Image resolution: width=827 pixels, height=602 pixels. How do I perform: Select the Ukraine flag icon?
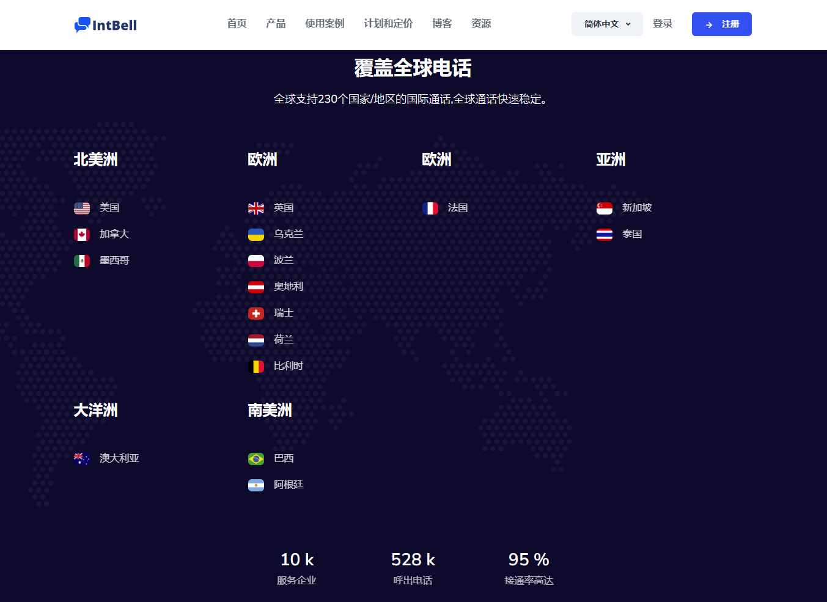(x=256, y=235)
